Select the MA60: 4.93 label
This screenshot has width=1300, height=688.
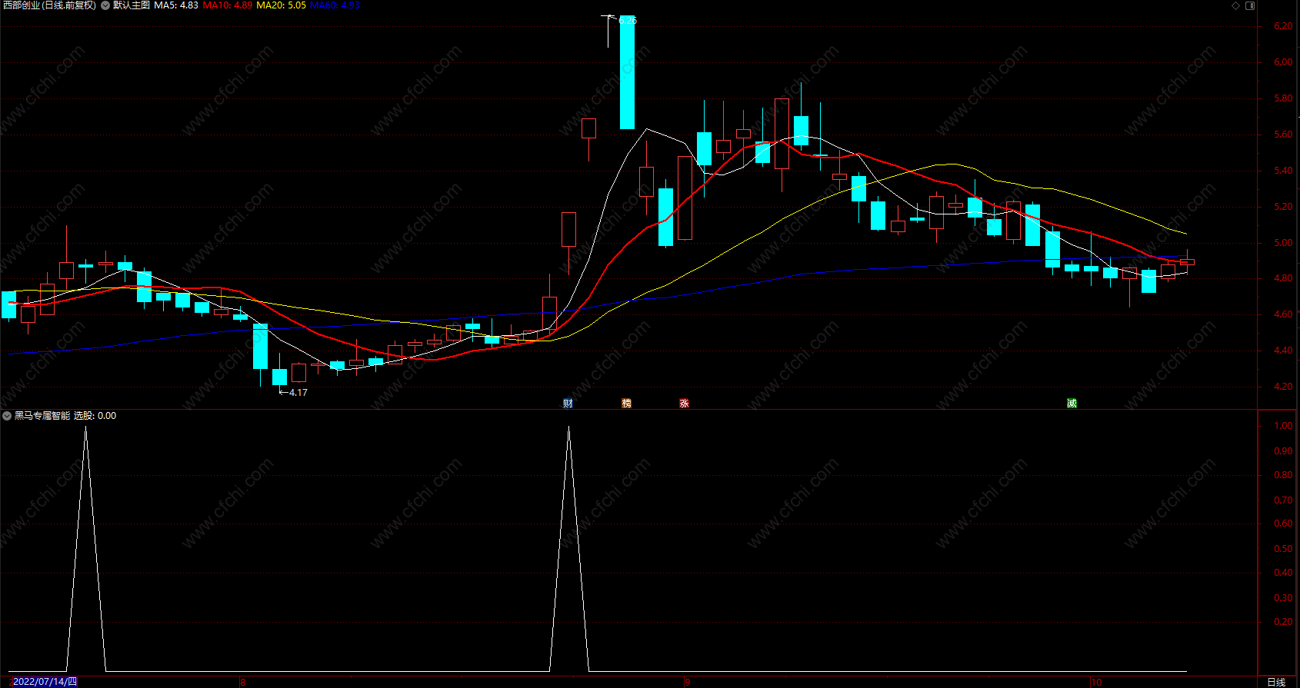point(335,5)
